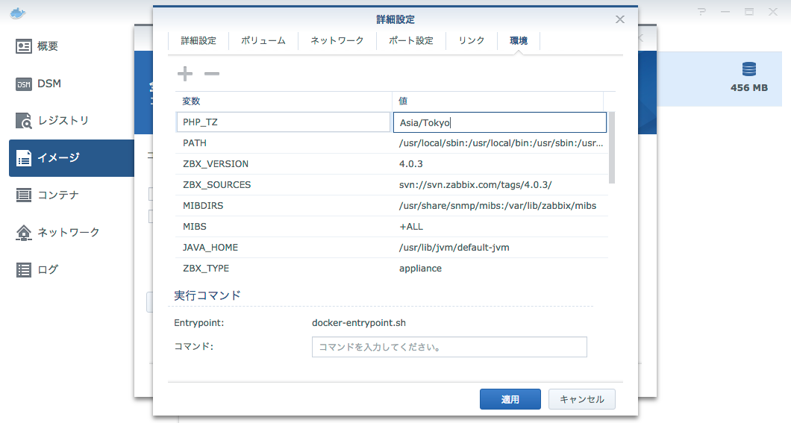Click the 概要 sidebar icon
This screenshot has height=423, width=791.
point(24,46)
